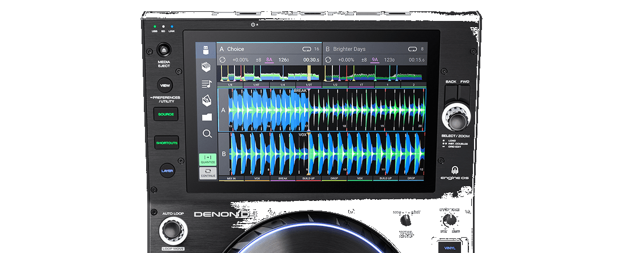Choose the 1/2 loop size
The height and width of the screenshot is (253, 623).
click(335, 85)
